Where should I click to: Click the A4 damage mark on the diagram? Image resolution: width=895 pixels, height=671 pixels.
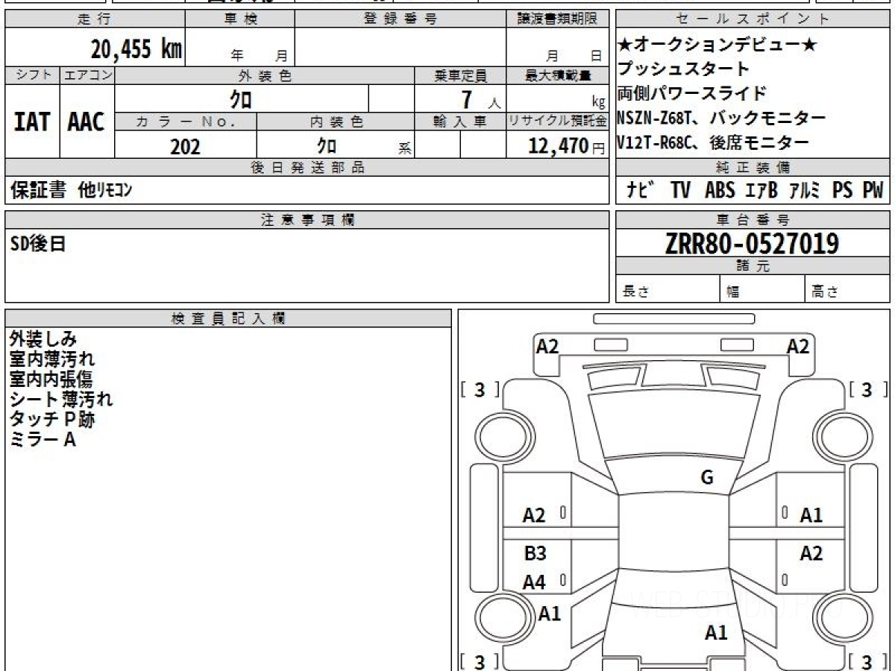point(534,582)
